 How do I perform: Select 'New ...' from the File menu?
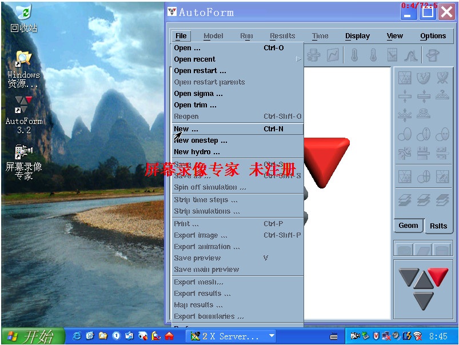(x=237, y=129)
